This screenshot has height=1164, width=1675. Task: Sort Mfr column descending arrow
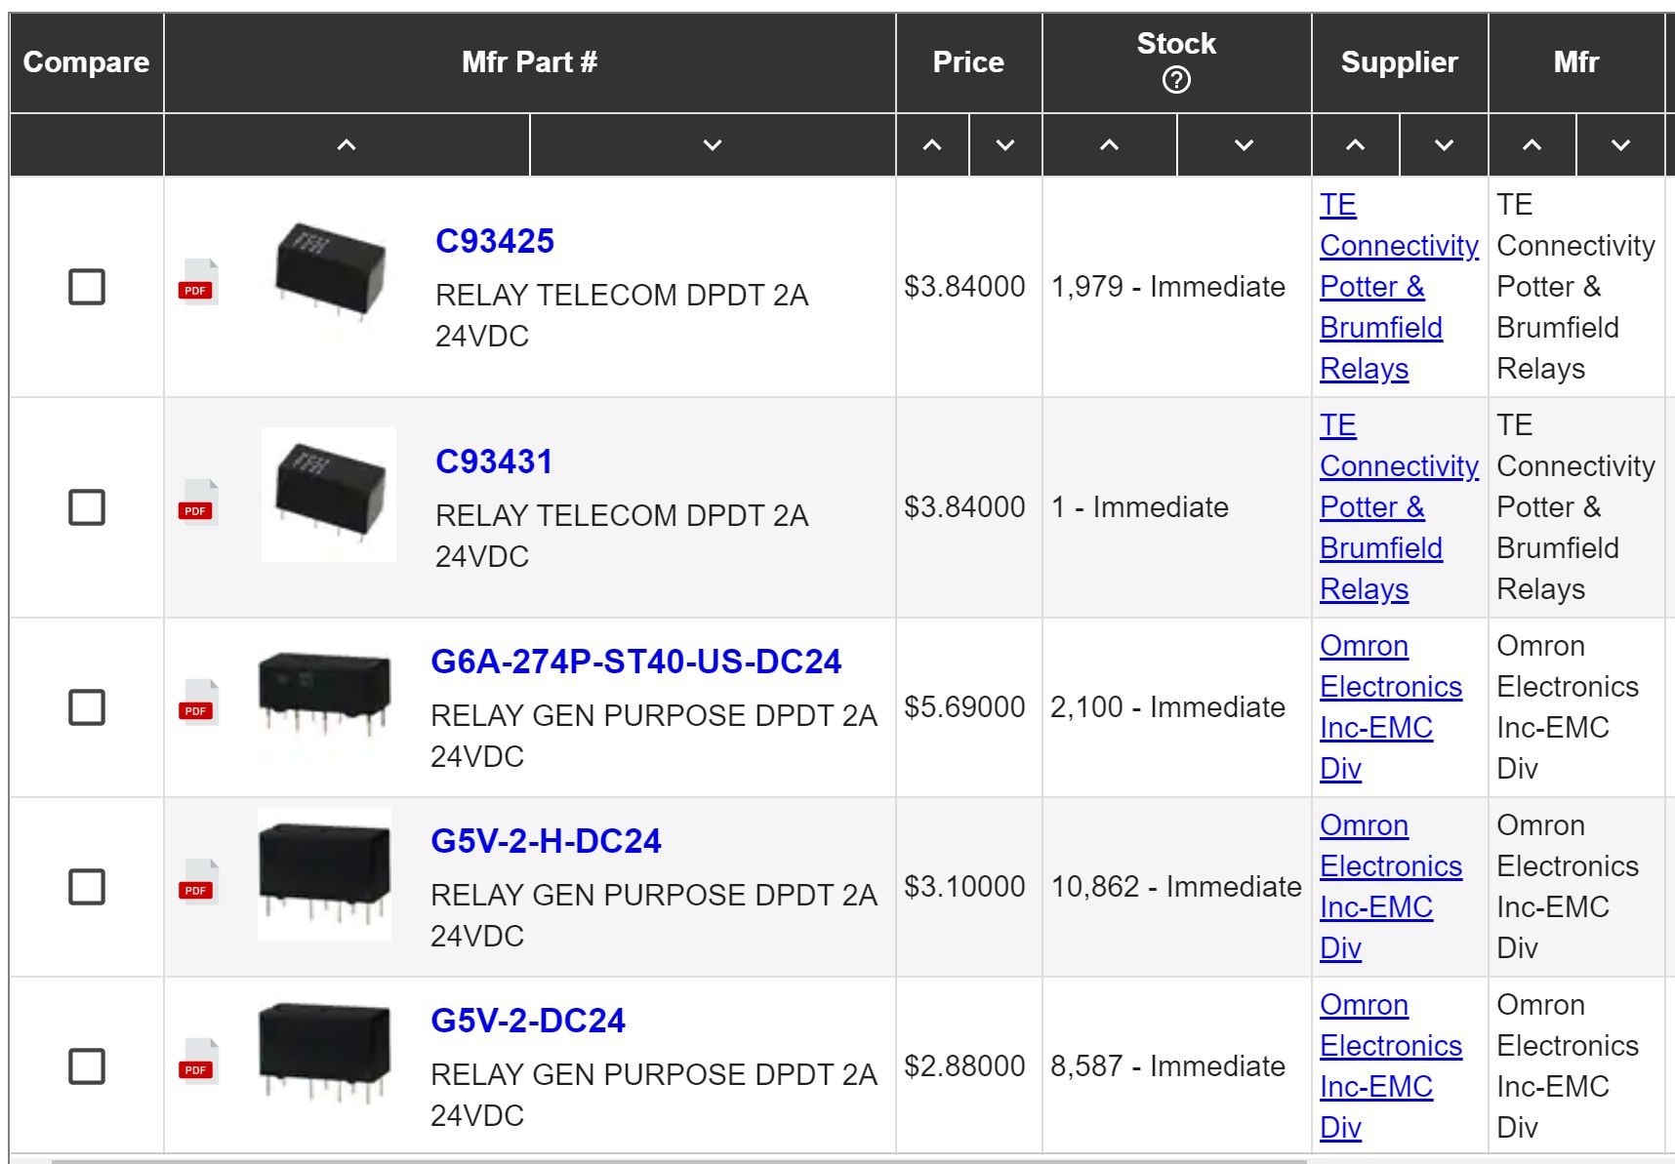point(1620,145)
